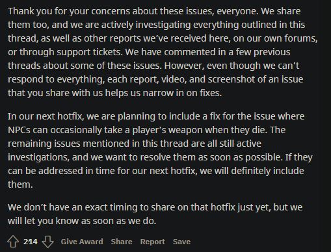Click the lone word "them." ending the second paragraph
The width and height of the screenshot is (331, 252).
pyautogui.click(x=20, y=184)
